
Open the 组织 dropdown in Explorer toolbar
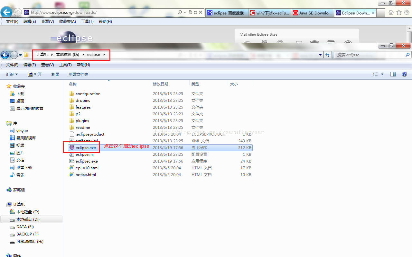pyautogui.click(x=12, y=74)
